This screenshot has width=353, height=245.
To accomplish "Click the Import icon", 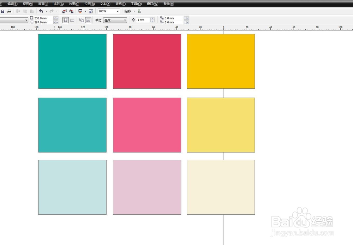I will pos(65,11).
